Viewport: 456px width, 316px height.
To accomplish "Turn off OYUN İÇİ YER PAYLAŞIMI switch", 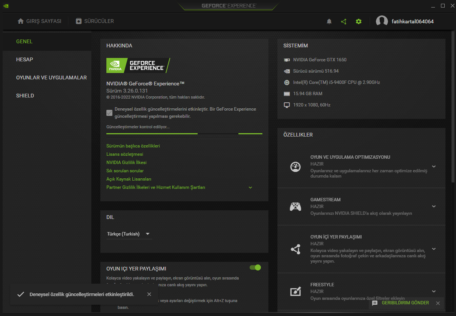I will pyautogui.click(x=255, y=267).
